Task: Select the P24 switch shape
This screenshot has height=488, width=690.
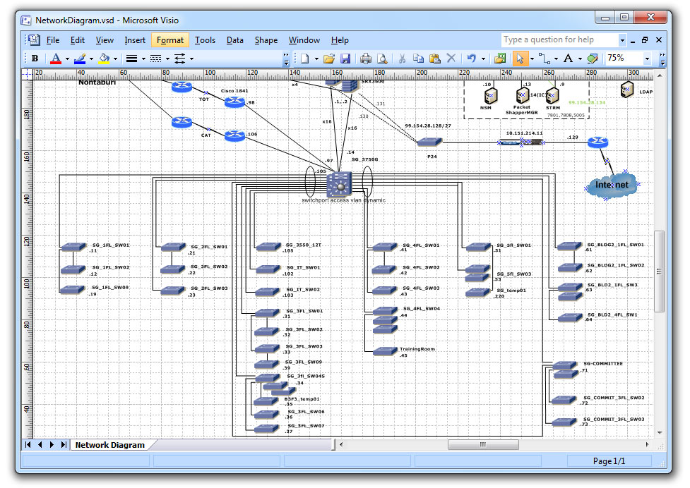Action: tap(429, 142)
